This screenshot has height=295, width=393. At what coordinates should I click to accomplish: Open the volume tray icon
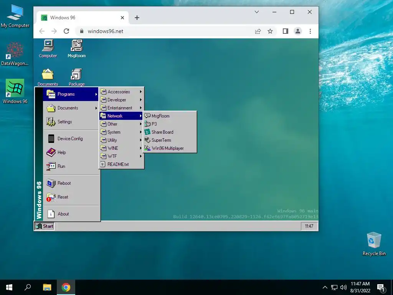(x=343, y=287)
